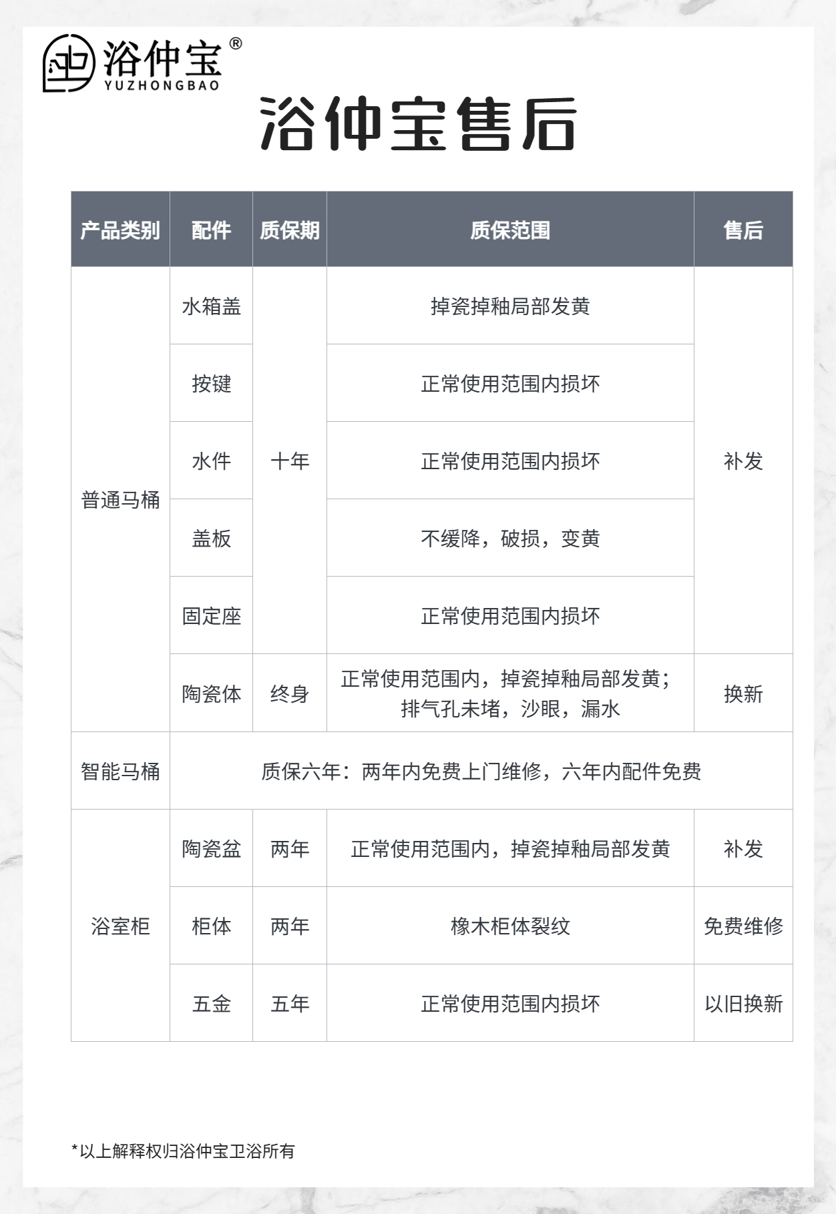The image size is (836, 1214).
Task: Click the 浴仲宝 brand logo icon
Action: click(69, 63)
